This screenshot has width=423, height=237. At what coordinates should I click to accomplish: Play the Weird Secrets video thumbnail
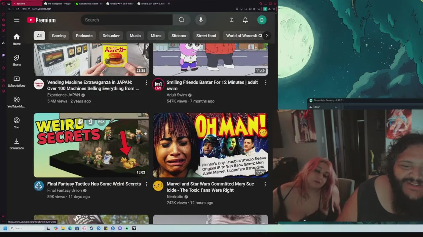click(x=91, y=145)
